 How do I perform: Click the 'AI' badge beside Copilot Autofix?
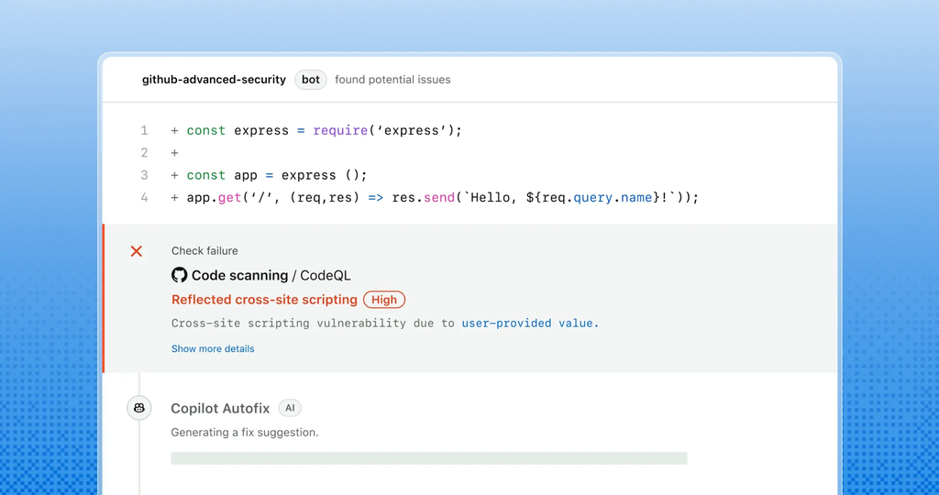tap(290, 408)
